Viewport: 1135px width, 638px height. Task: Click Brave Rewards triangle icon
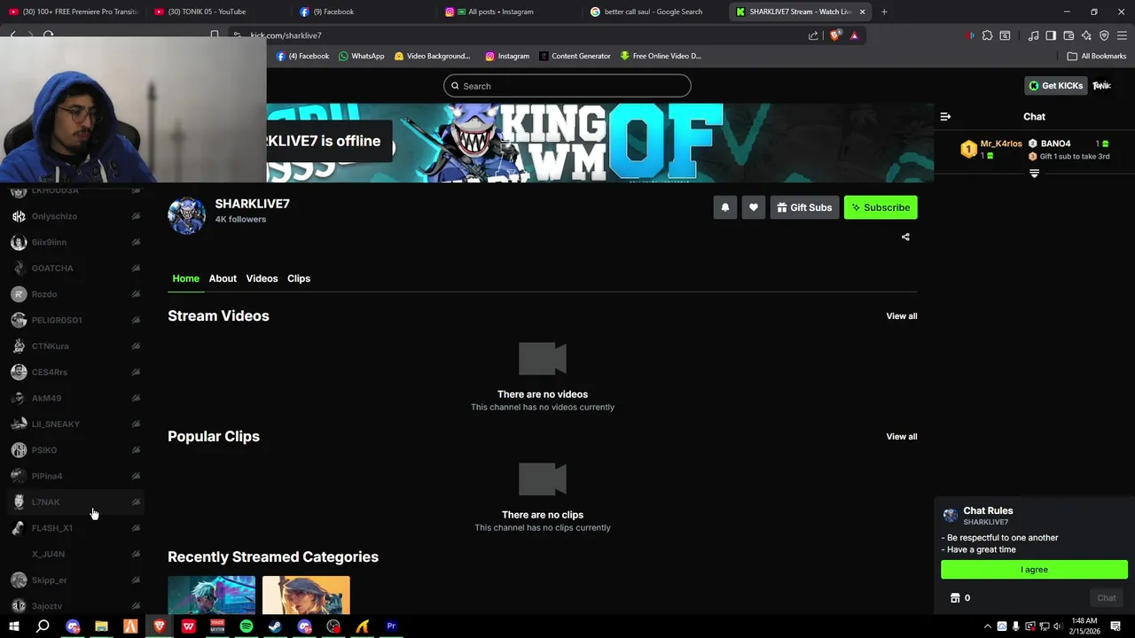[854, 35]
